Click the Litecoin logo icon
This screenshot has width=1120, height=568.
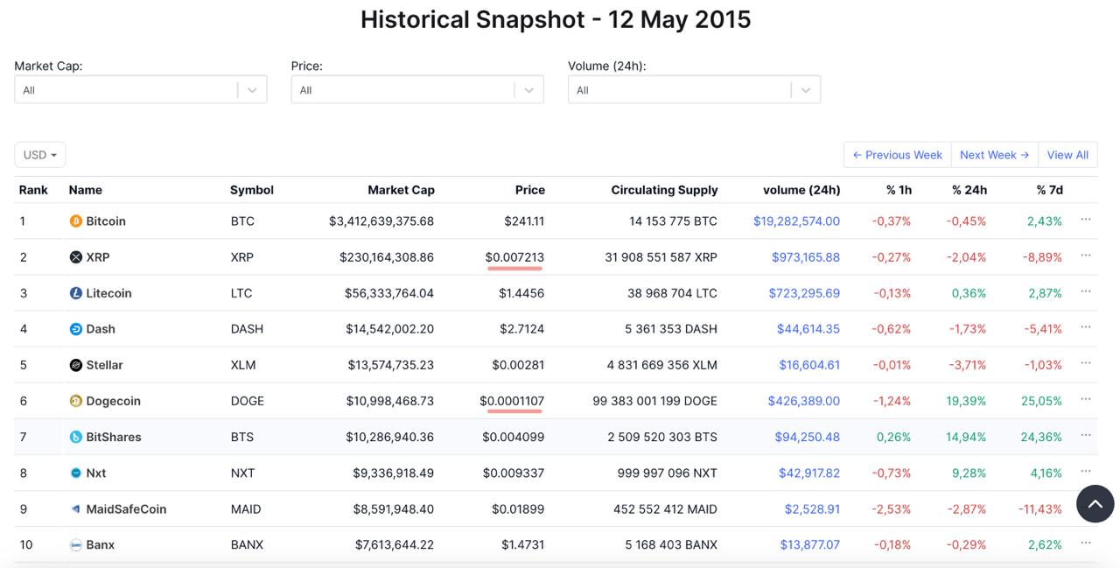tap(75, 293)
